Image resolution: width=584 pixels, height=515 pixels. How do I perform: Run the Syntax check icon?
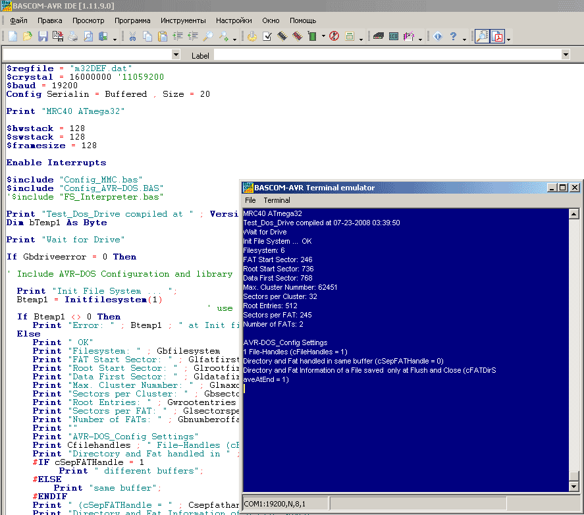(267, 36)
